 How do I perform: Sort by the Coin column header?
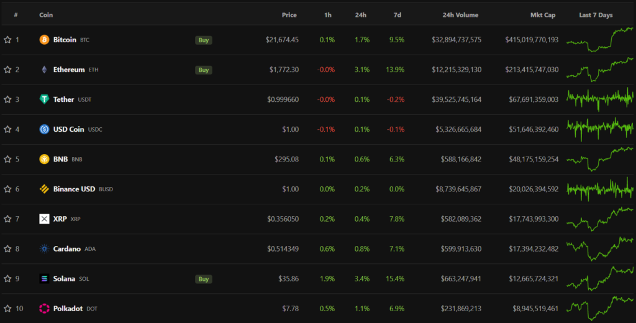point(46,15)
